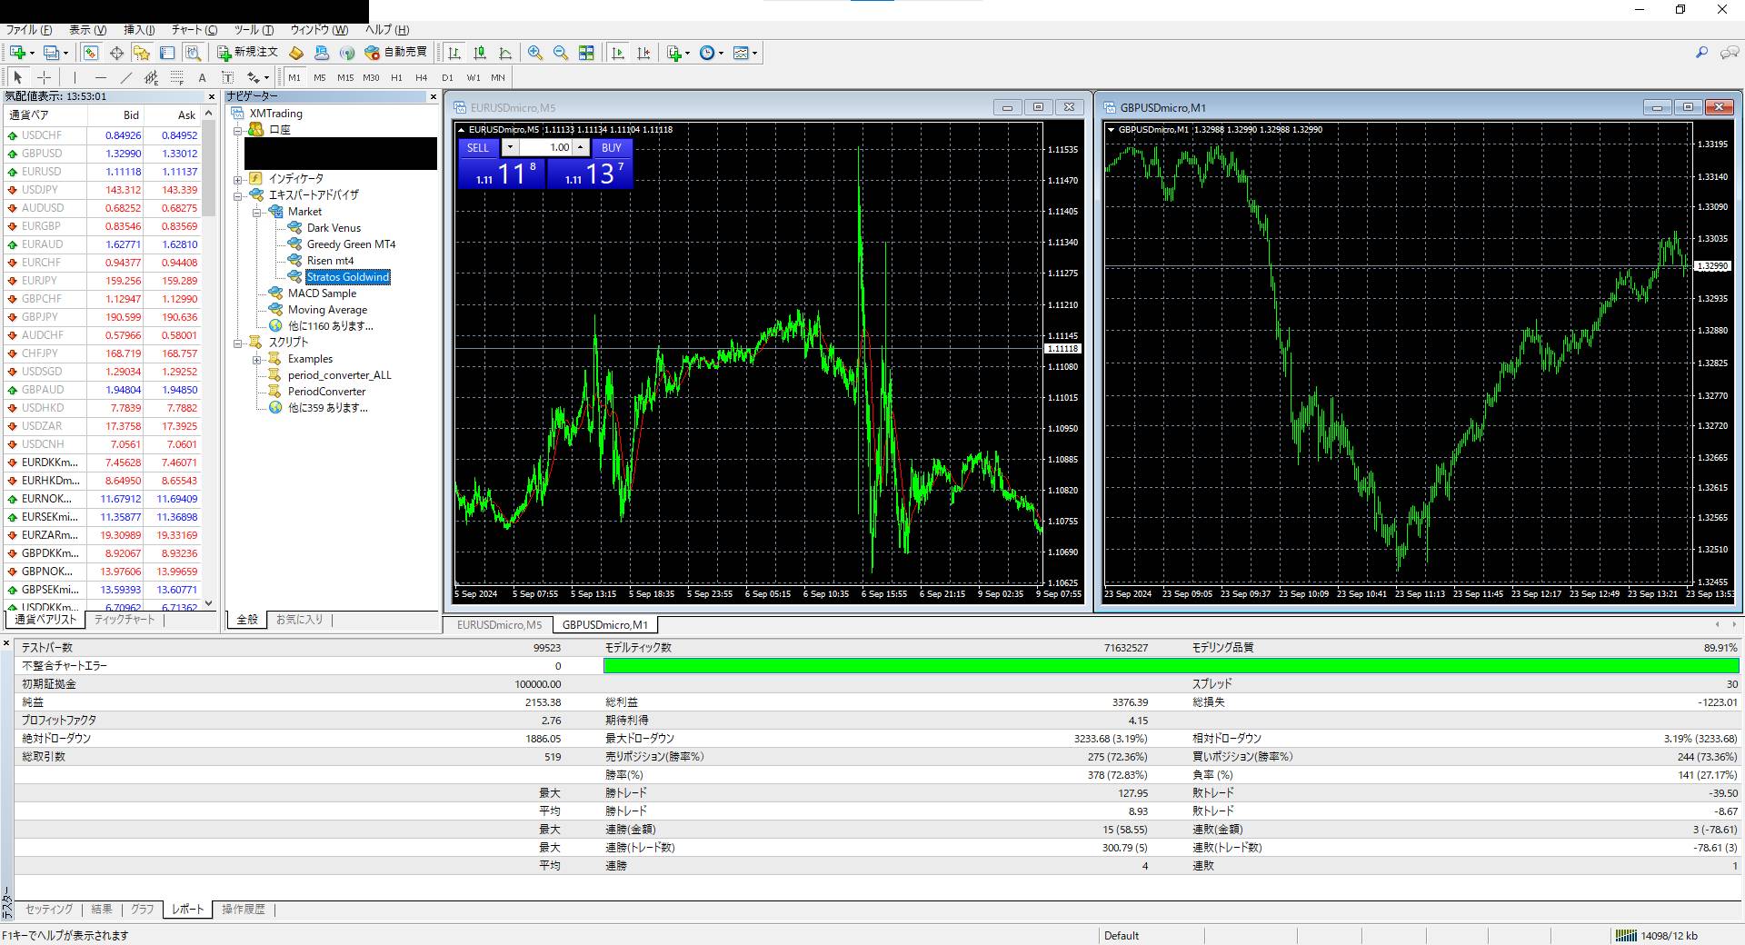
Task: Toggle chart auto scroll
Action: pyautogui.click(x=618, y=53)
